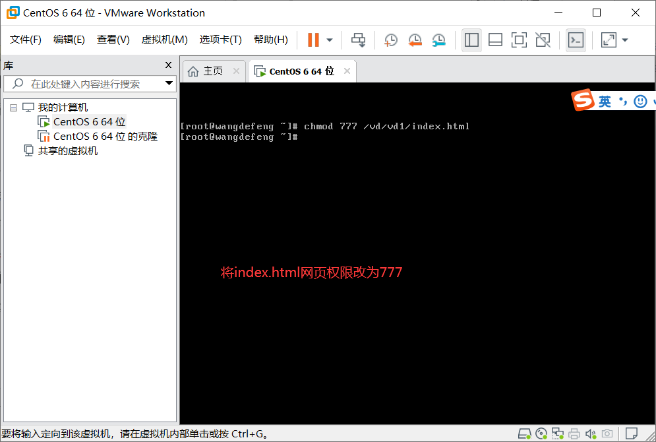This screenshot has width=656, height=442.
Task: Click the stretch guest display icon
Action: pyautogui.click(x=609, y=40)
